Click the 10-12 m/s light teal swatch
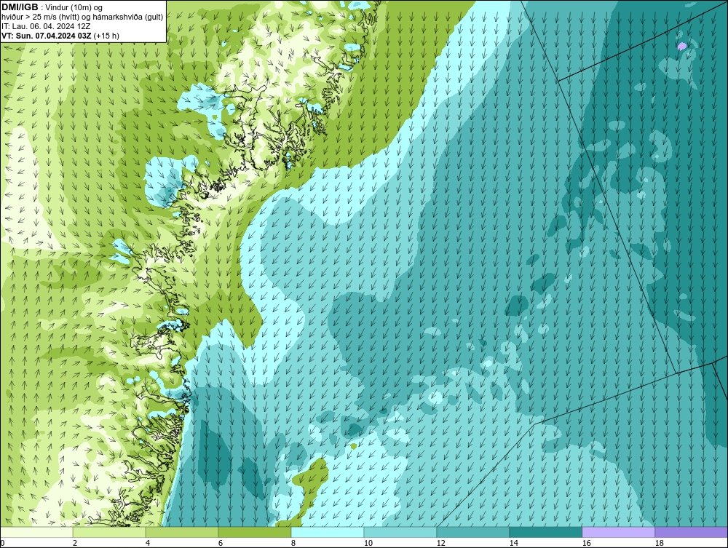The height and width of the screenshot is (548, 728). pos(400,532)
